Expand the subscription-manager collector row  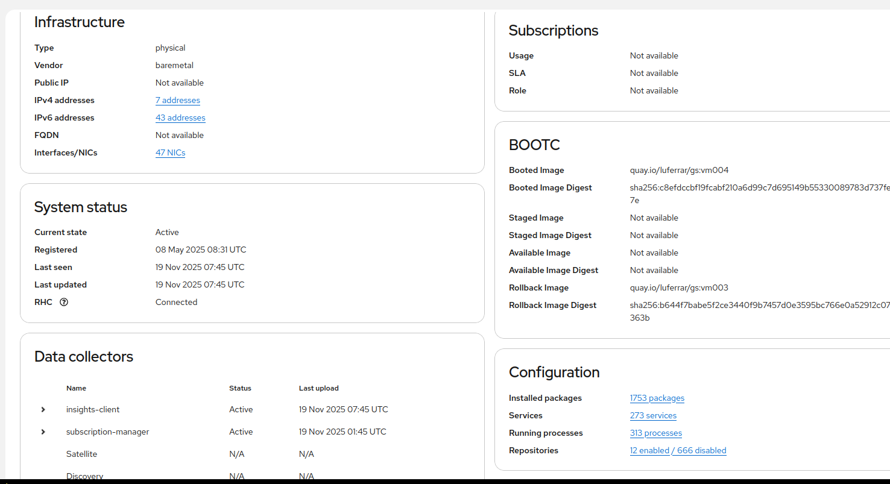tap(43, 432)
